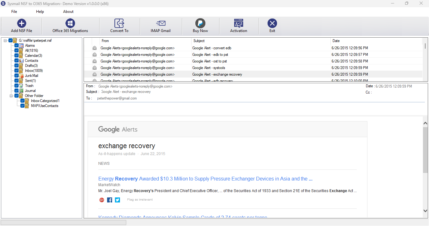Collapse the Other Folder tree node
Viewport: 429px width, 226px height.
(11, 96)
